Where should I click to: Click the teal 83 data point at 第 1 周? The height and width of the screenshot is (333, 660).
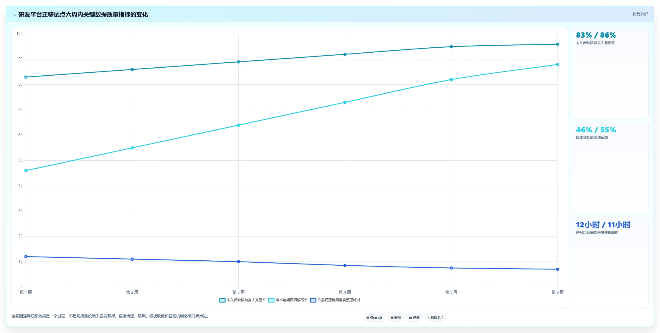[x=26, y=77]
